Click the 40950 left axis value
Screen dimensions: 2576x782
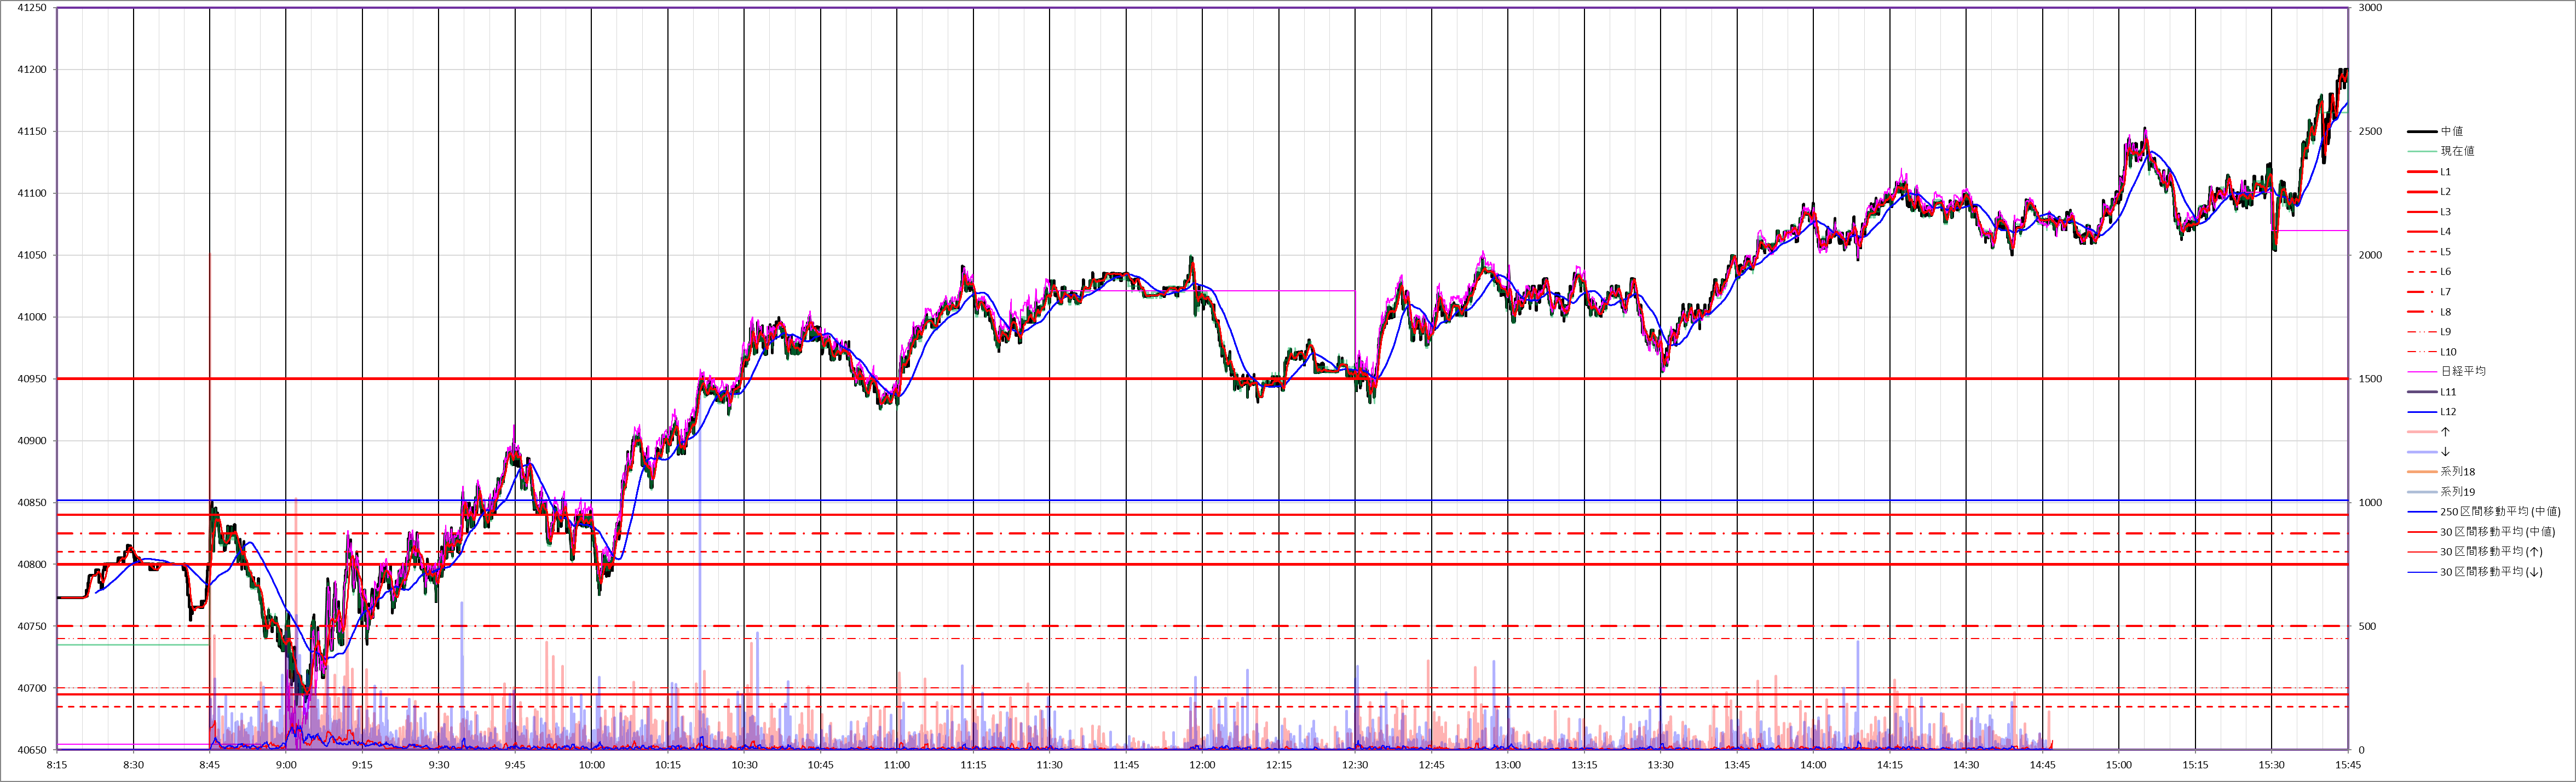(32, 379)
